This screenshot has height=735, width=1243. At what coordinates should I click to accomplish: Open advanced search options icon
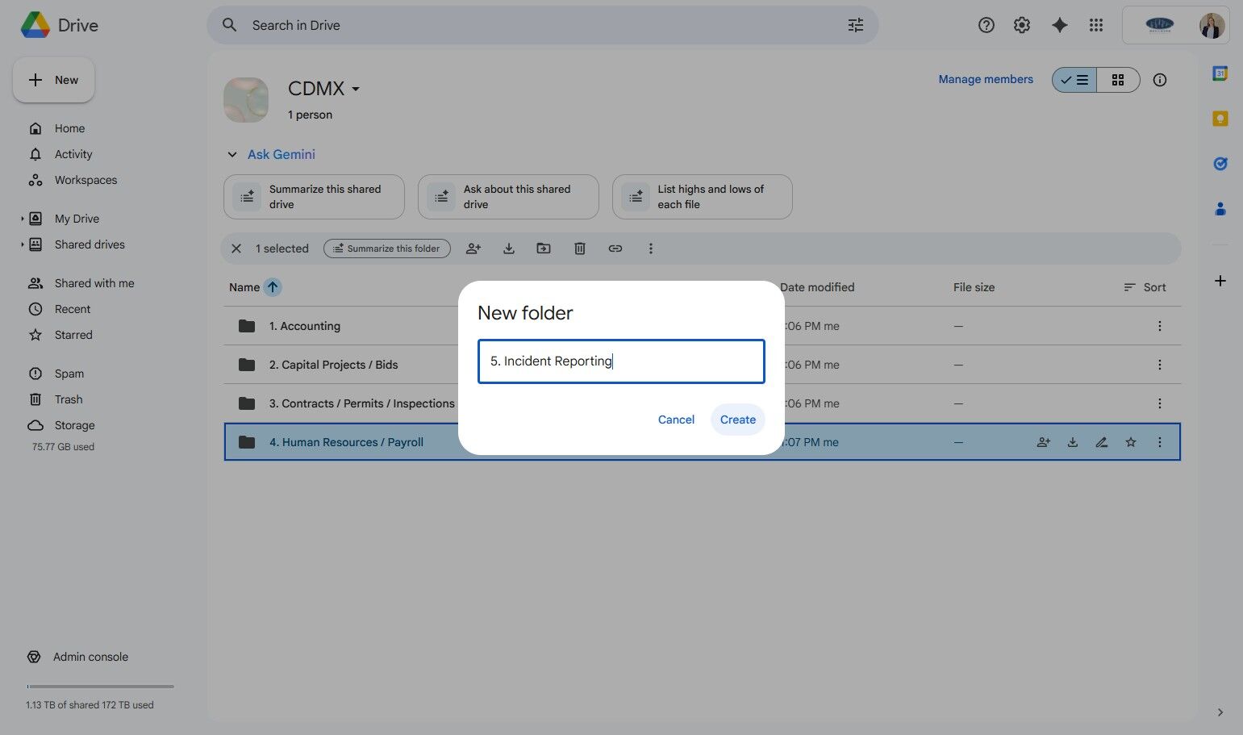tap(856, 25)
